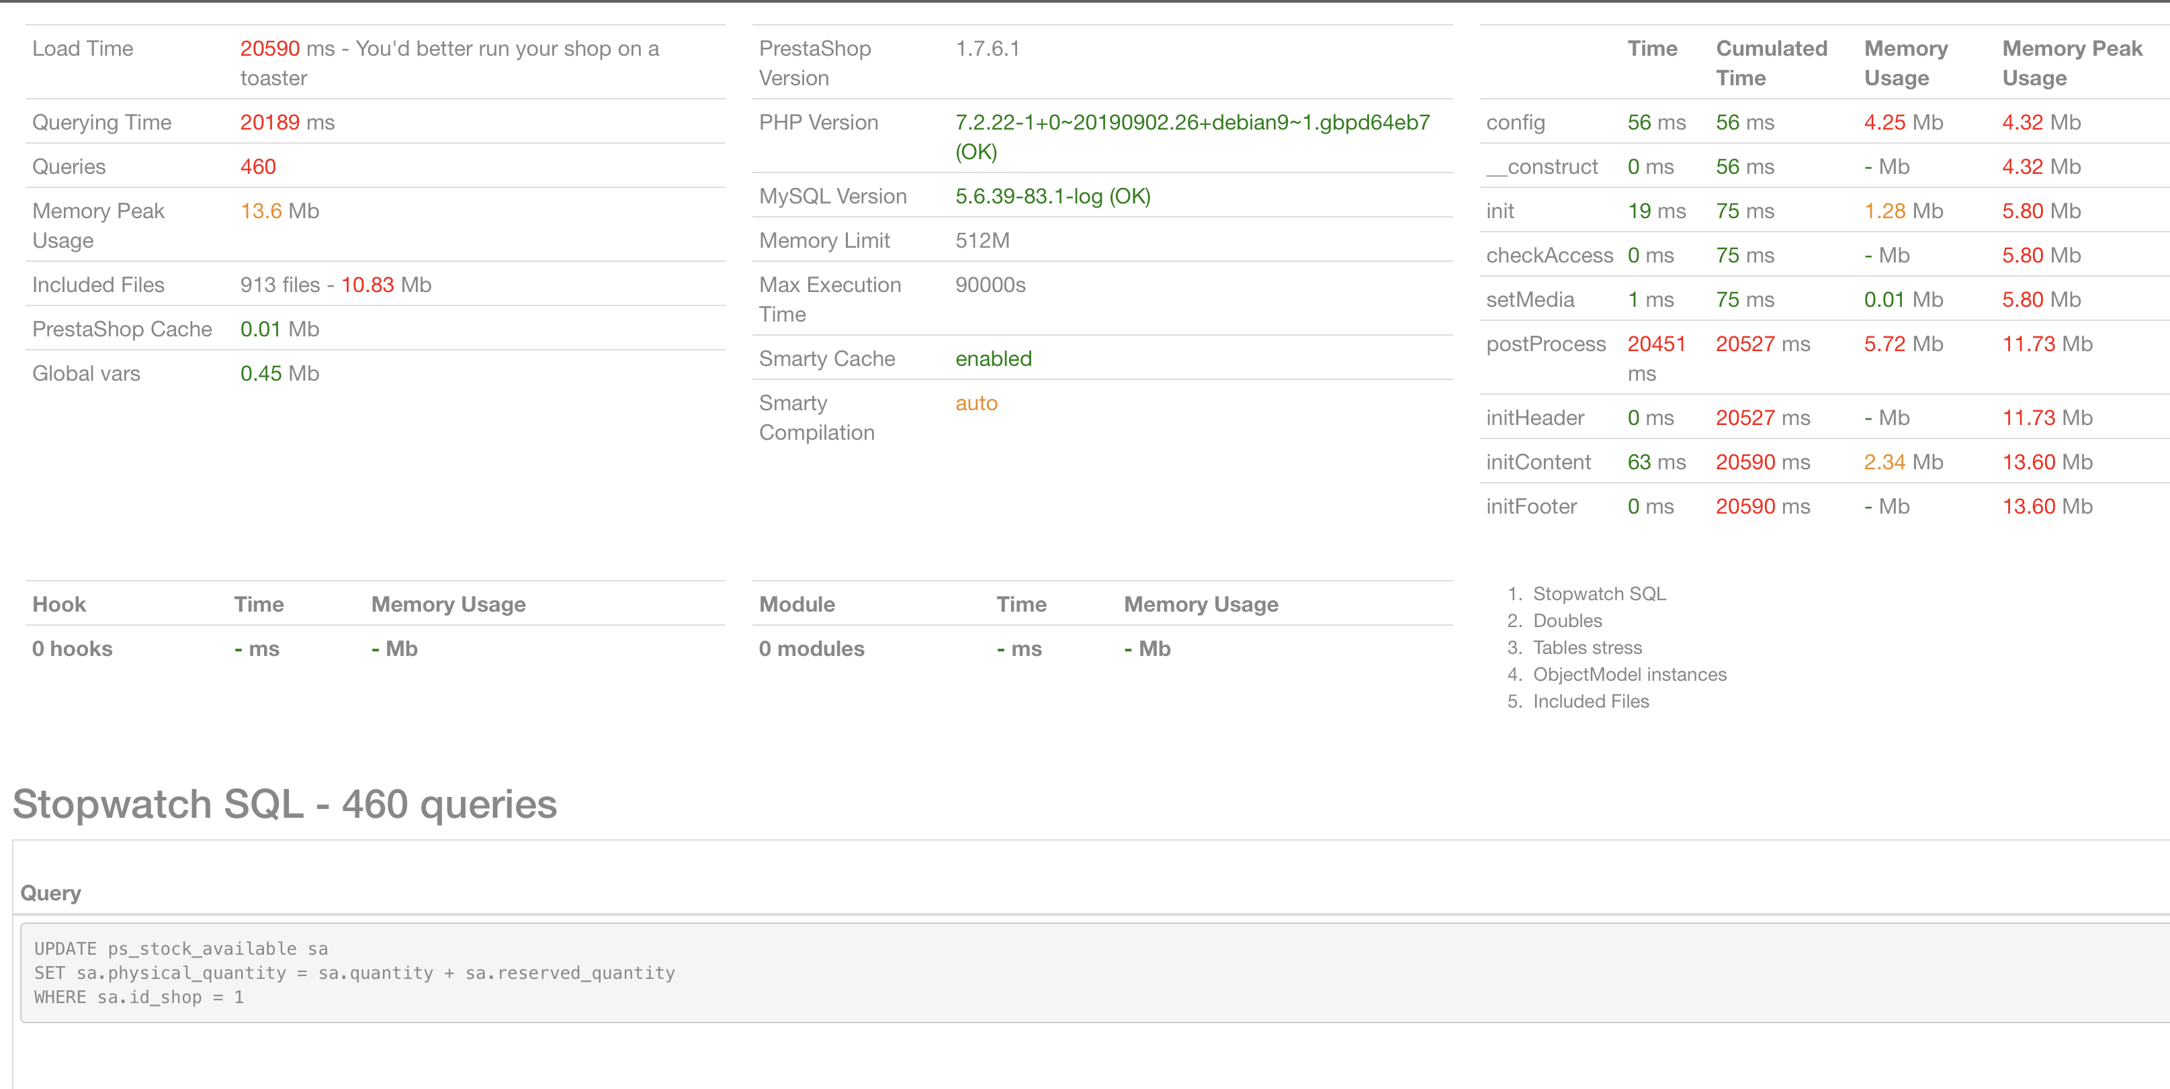Click the Stopwatch SQL - 460 queries heading
2170x1089 pixels.
[x=285, y=804]
